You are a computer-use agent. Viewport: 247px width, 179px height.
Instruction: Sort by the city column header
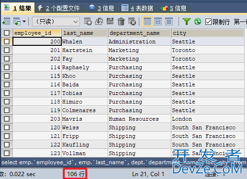point(208,33)
